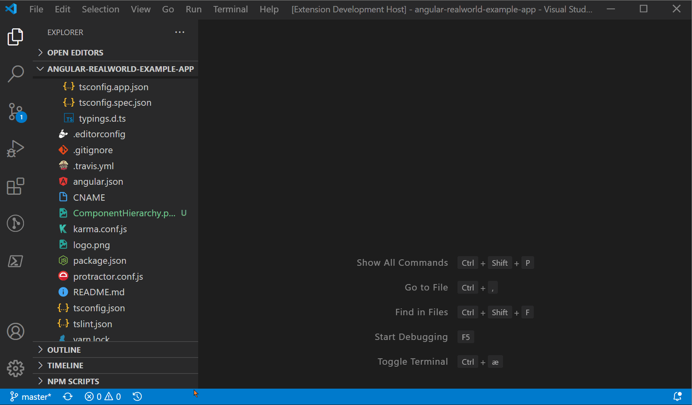Open the Edit menu
Image resolution: width=692 pixels, height=405 pixels.
(x=63, y=9)
